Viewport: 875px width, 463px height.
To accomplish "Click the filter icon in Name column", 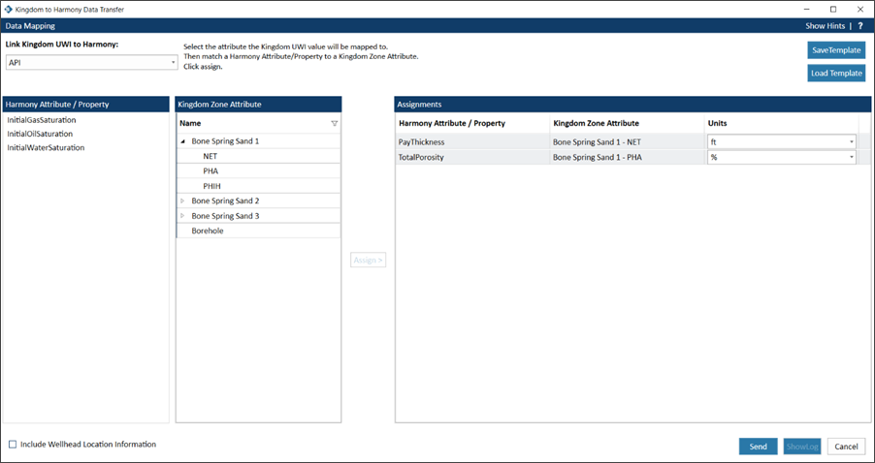I will (335, 124).
